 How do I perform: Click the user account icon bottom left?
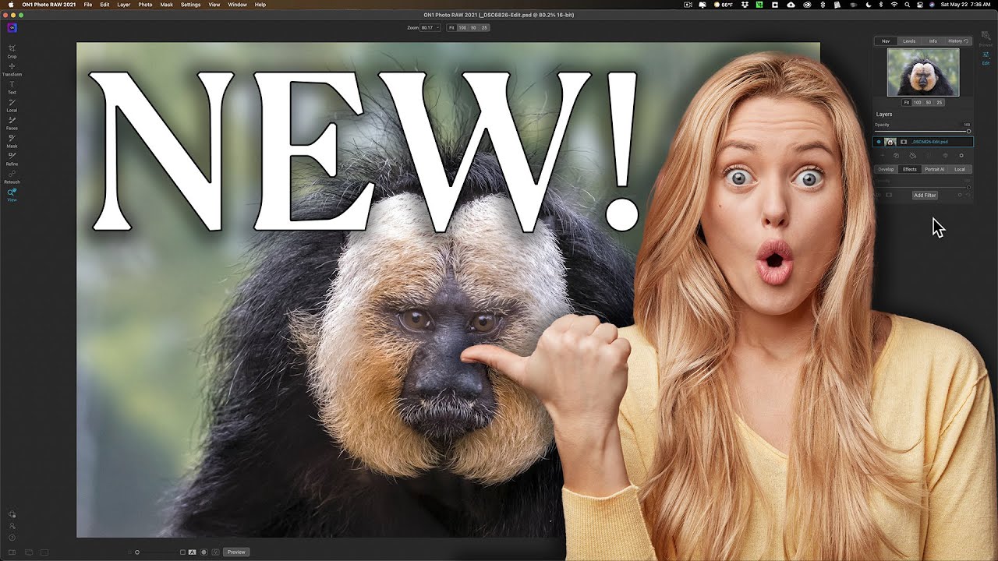(x=12, y=526)
